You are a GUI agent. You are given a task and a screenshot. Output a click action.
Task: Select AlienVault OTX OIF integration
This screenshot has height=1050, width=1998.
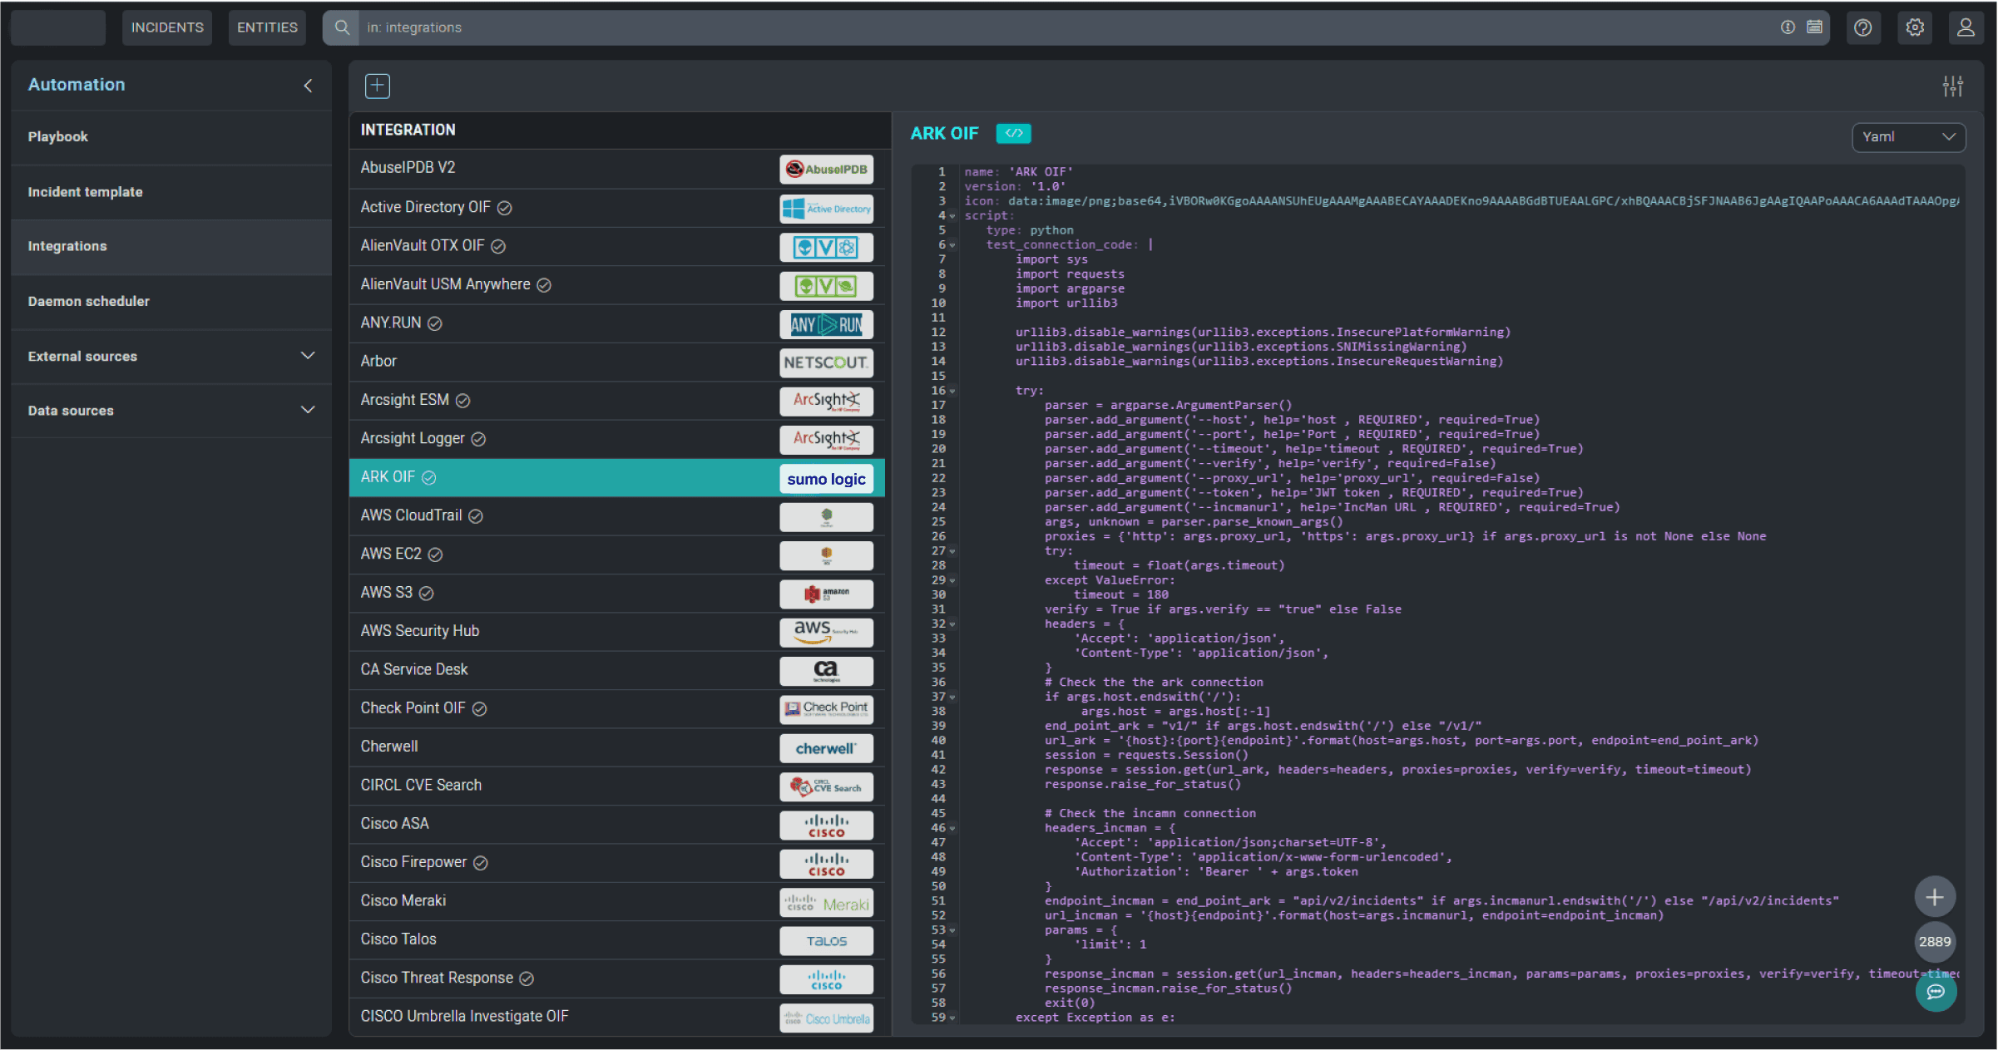(x=617, y=246)
